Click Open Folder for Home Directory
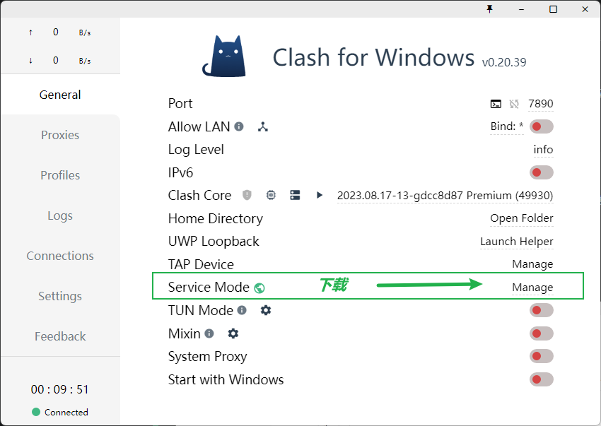 click(522, 218)
